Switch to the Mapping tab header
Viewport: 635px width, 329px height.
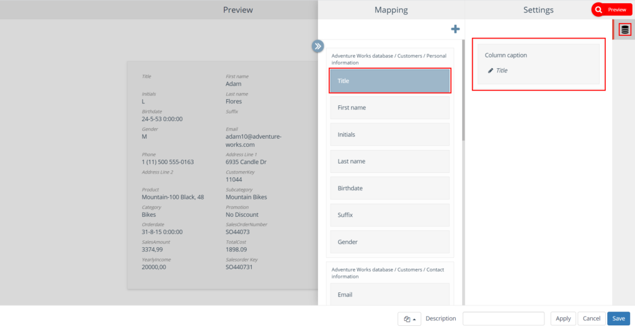point(391,10)
